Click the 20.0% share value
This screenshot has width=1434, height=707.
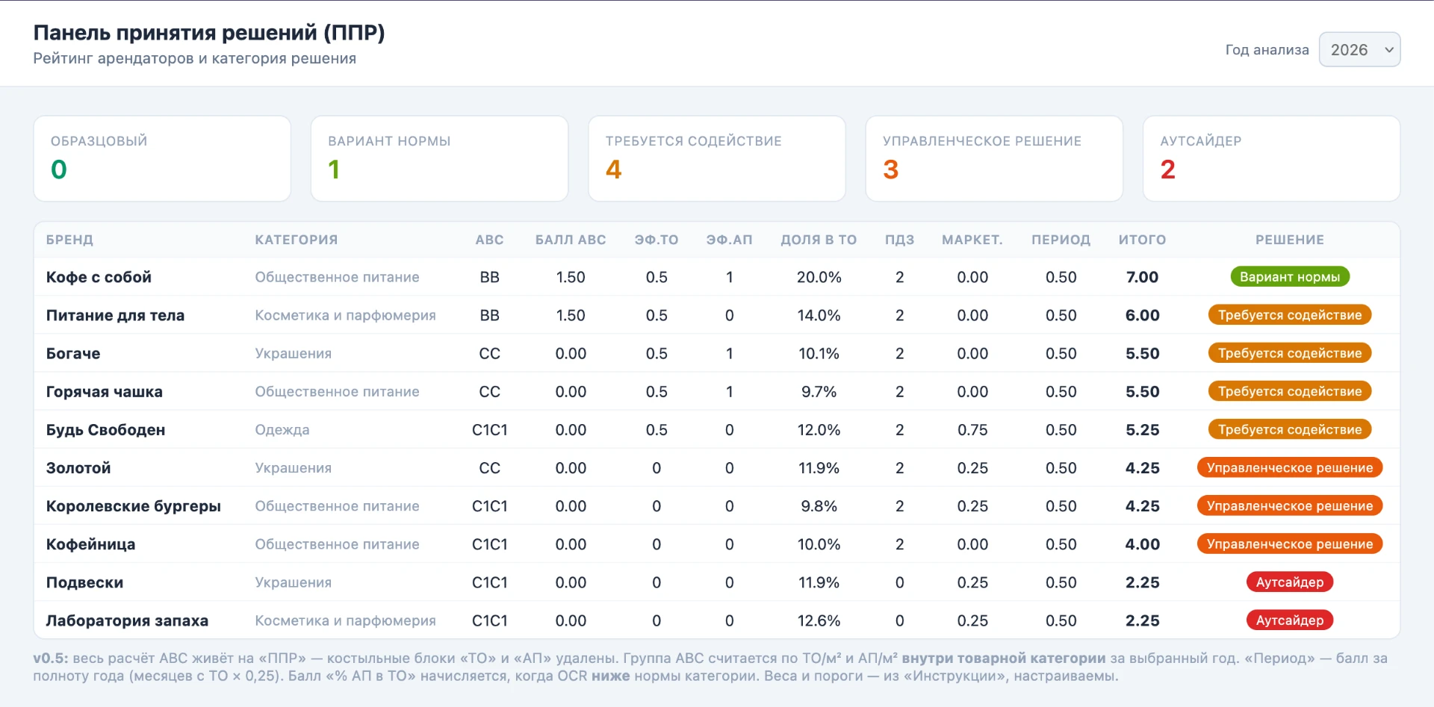click(819, 277)
